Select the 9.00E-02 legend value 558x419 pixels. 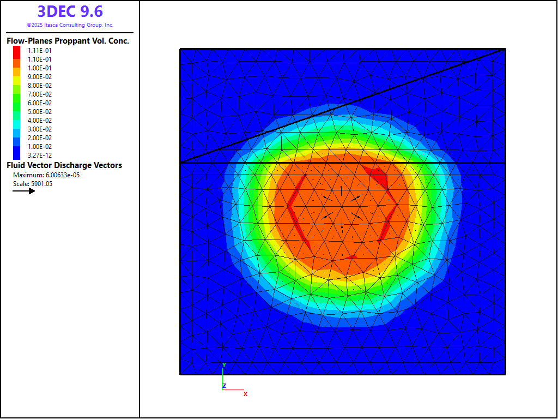point(40,77)
